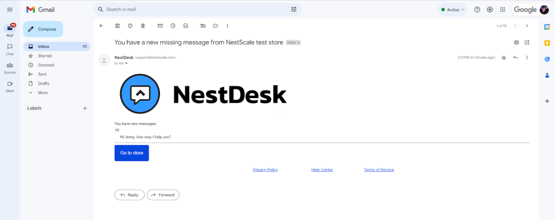Archive this email
Screen dimensions: 555x220
(x=118, y=25)
